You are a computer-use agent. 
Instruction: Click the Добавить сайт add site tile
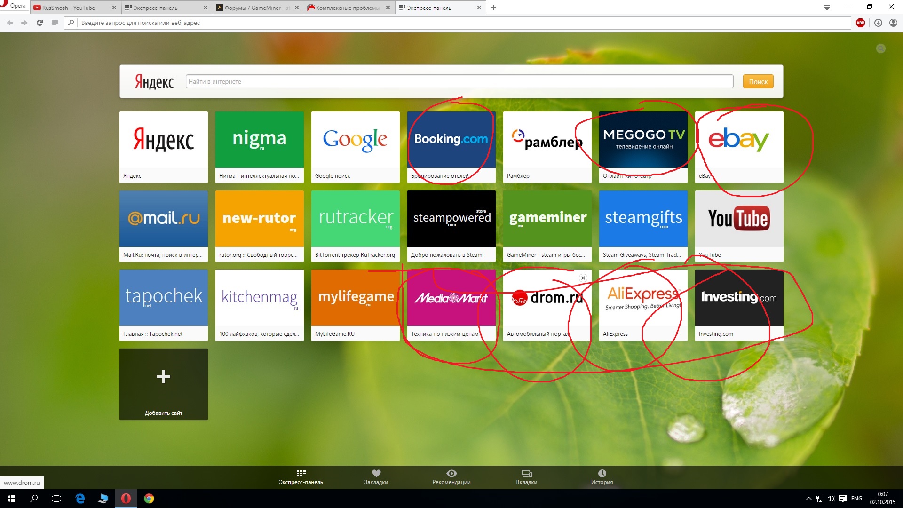pos(163,384)
